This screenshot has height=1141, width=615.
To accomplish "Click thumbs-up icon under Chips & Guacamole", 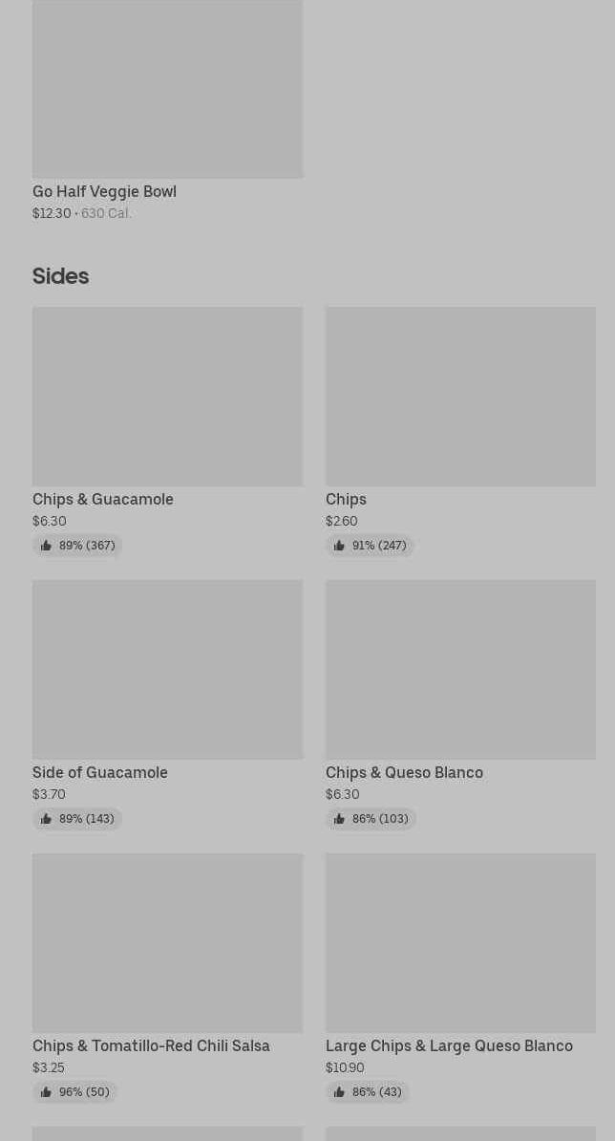I will tap(46, 546).
